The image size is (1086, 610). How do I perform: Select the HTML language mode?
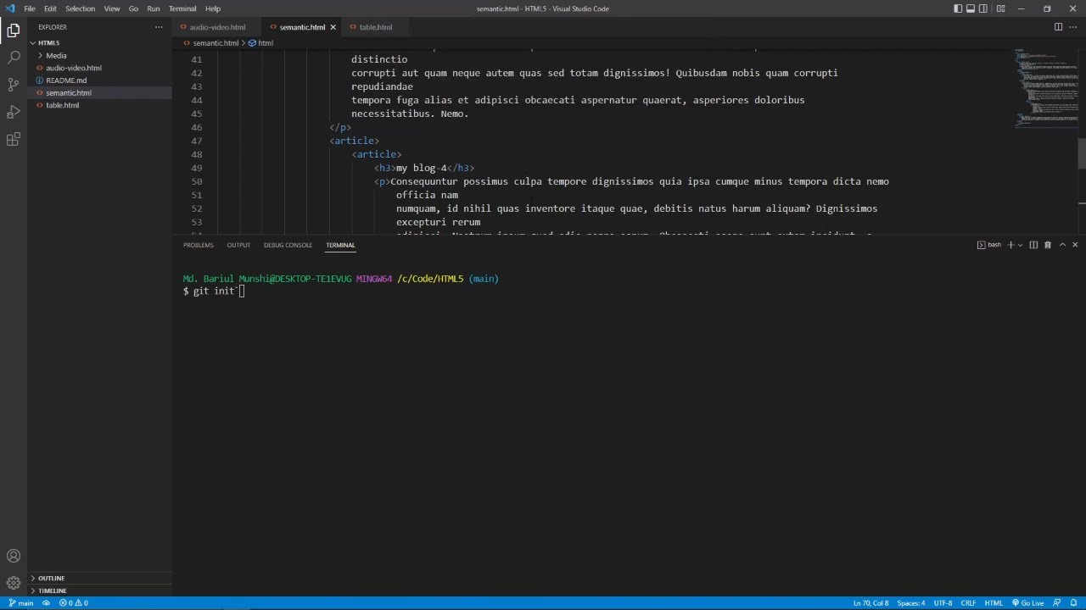point(994,603)
